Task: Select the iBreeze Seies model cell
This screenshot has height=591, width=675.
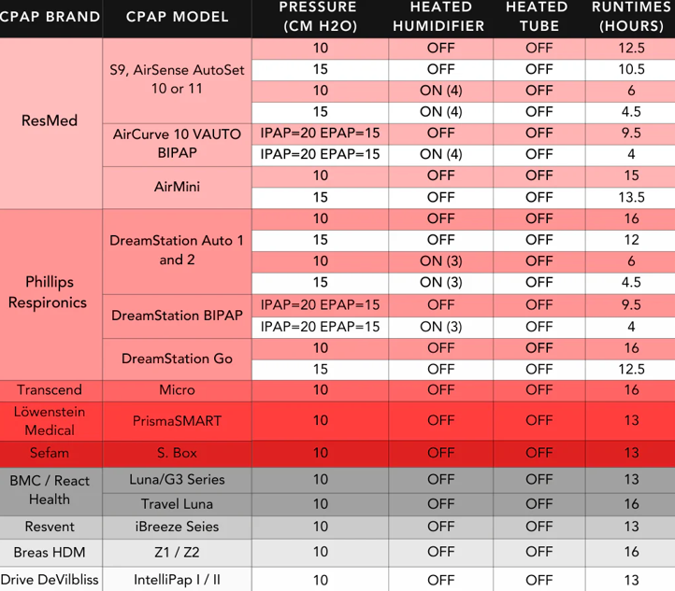Action: pos(177,527)
